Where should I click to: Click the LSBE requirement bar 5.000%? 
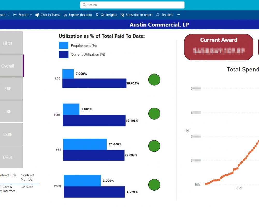click(x=71, y=109)
